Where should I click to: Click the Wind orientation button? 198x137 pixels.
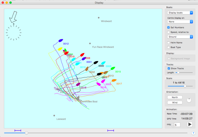point(175,103)
